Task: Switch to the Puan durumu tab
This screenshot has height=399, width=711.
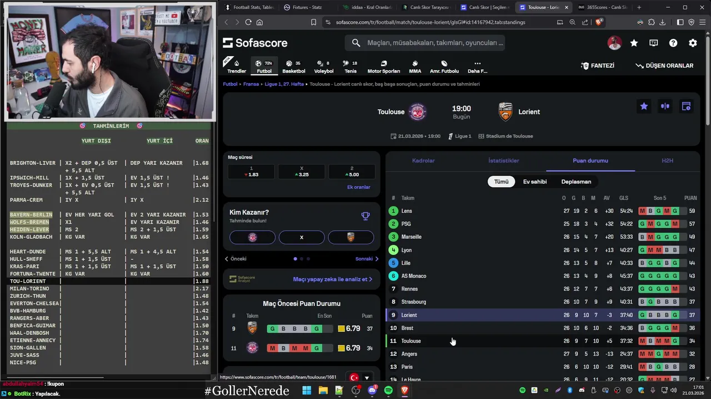Action: (x=590, y=161)
